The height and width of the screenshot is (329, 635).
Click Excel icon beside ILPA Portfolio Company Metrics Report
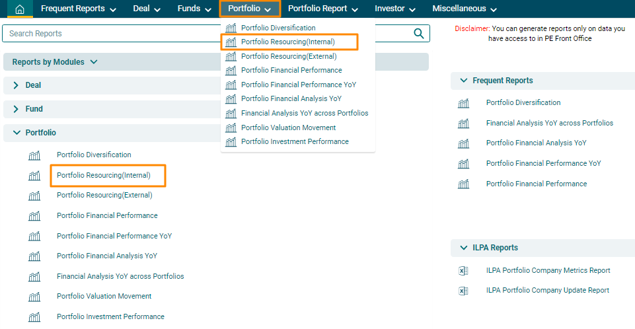coord(463,271)
